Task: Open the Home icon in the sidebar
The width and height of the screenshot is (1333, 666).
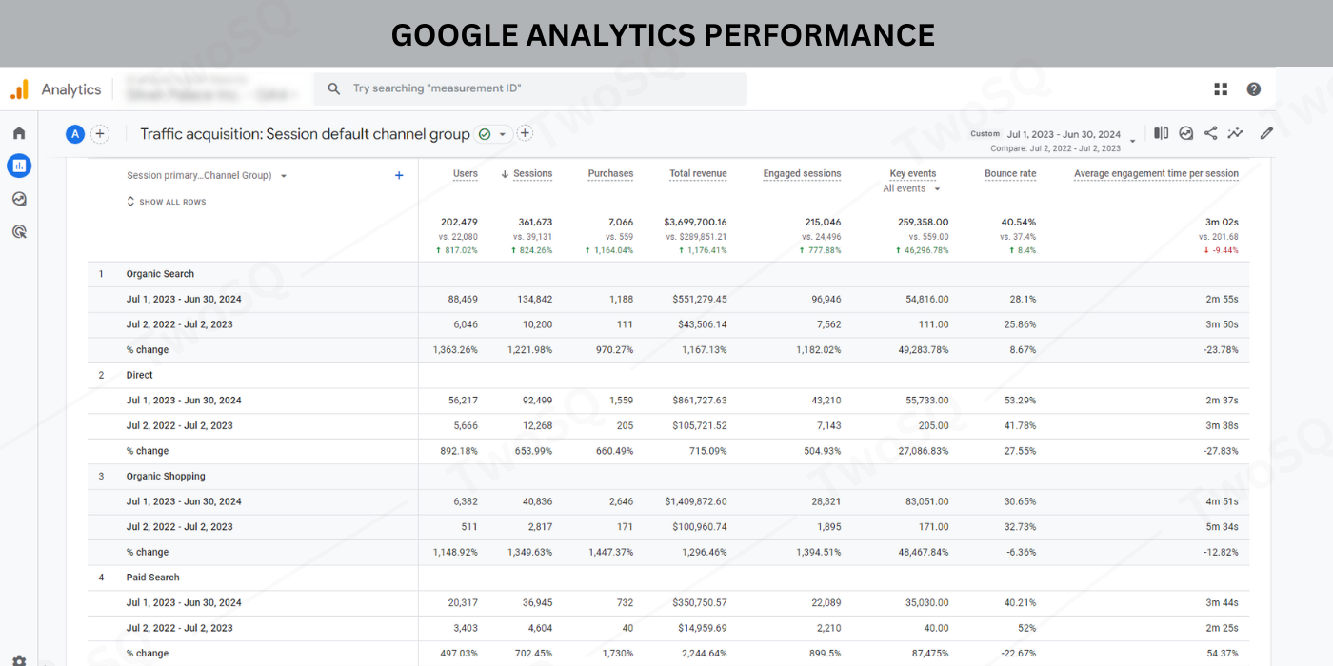Action: click(x=19, y=133)
